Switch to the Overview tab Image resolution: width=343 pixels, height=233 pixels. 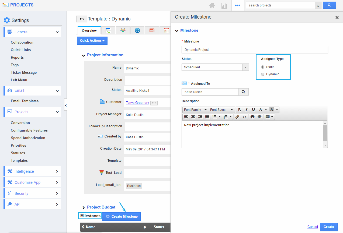pos(89,31)
